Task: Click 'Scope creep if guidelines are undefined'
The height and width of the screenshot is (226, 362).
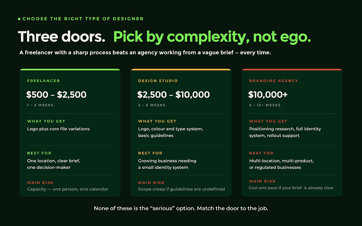Action: point(181,189)
